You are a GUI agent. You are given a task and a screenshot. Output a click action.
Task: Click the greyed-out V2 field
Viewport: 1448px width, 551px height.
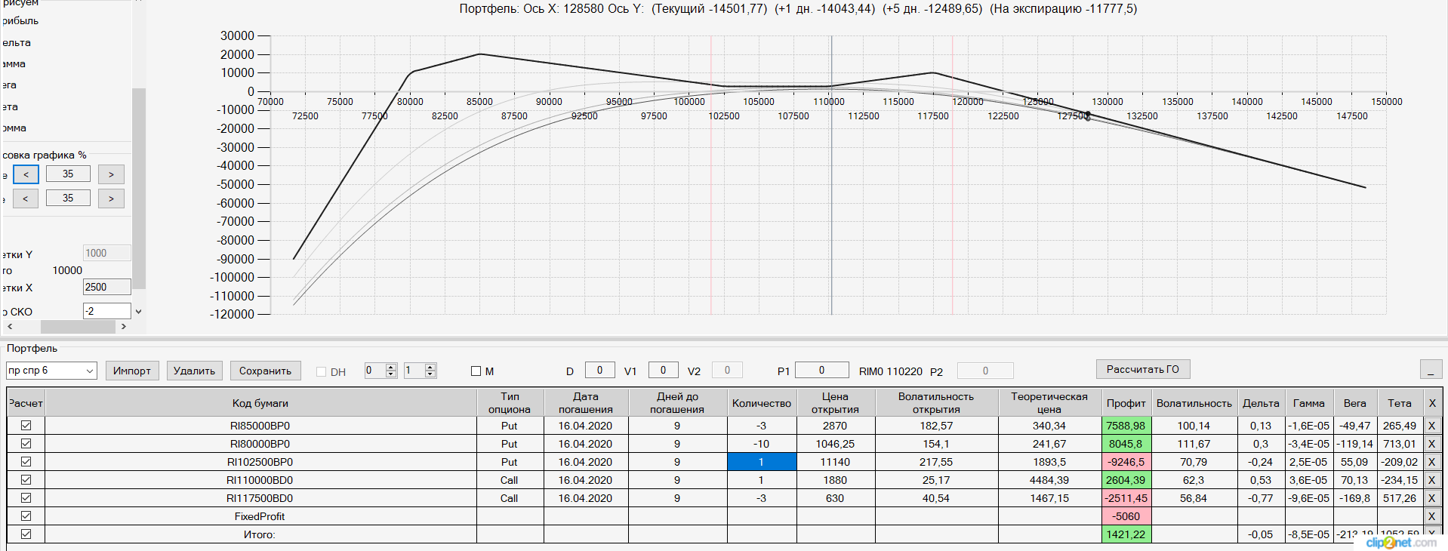tap(727, 371)
